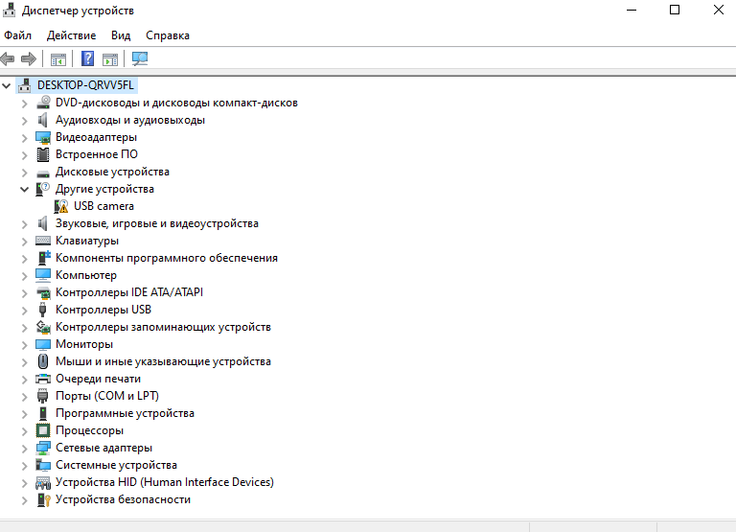736x532 pixels.
Task: Click the Встроенное ПО firmware icon
Action: point(43,154)
